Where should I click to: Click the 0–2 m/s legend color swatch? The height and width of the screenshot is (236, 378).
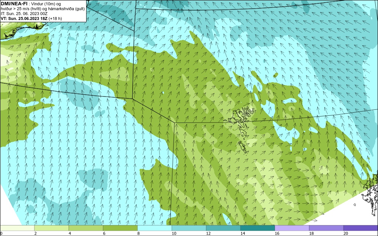tap(17, 228)
